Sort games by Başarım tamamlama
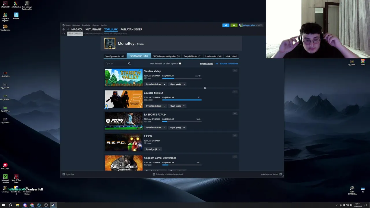Viewport: 370px width, 208px height. [x=229, y=64]
